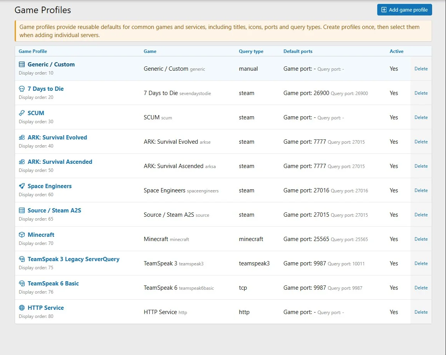Screen dimensions: 446x355
Task: Click the Game Profiles page heading
Action: click(x=43, y=10)
